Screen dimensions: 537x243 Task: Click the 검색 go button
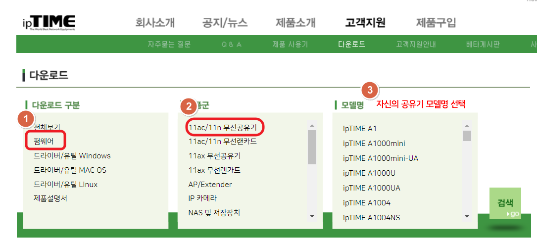tap(505, 203)
